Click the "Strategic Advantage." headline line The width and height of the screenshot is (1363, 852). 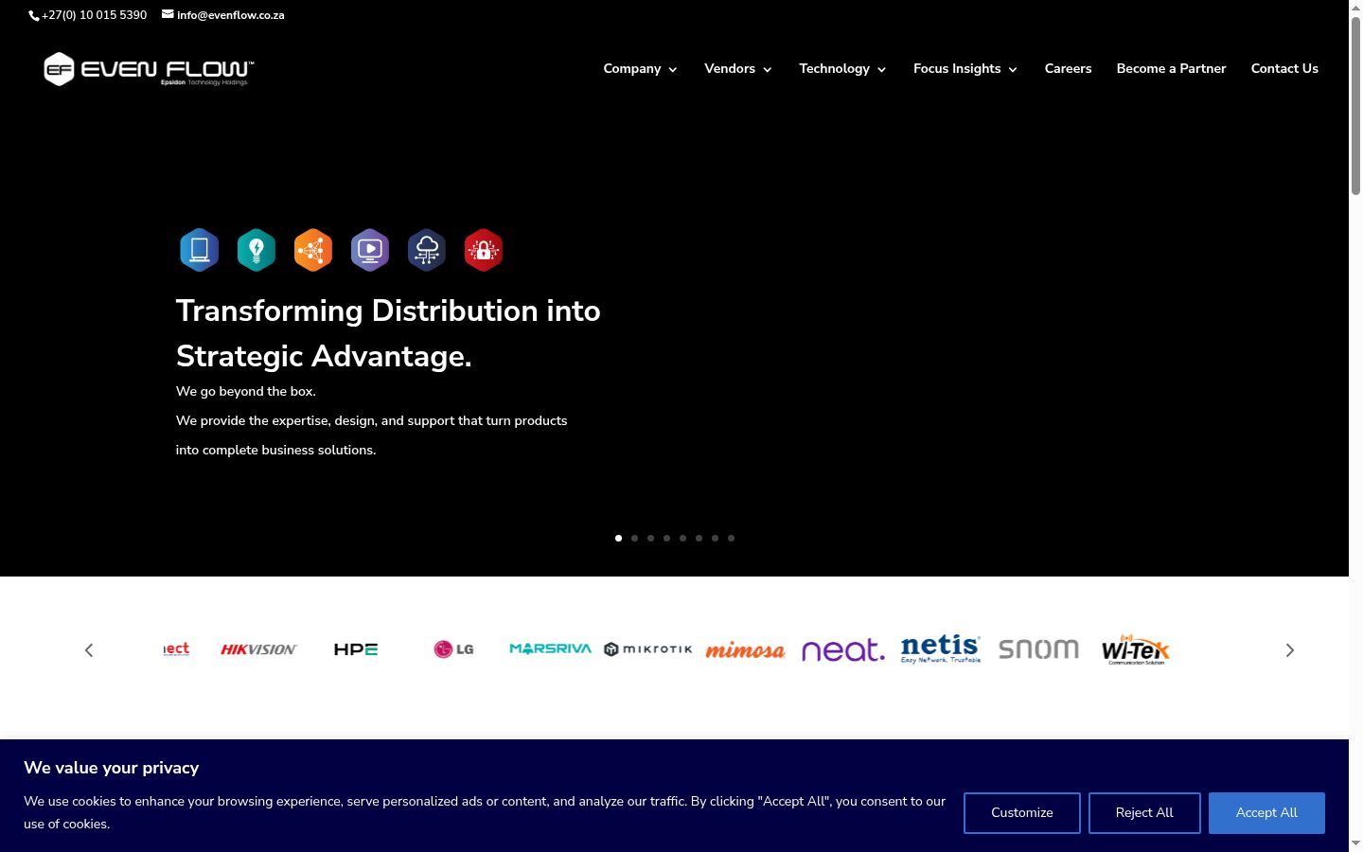324,356
